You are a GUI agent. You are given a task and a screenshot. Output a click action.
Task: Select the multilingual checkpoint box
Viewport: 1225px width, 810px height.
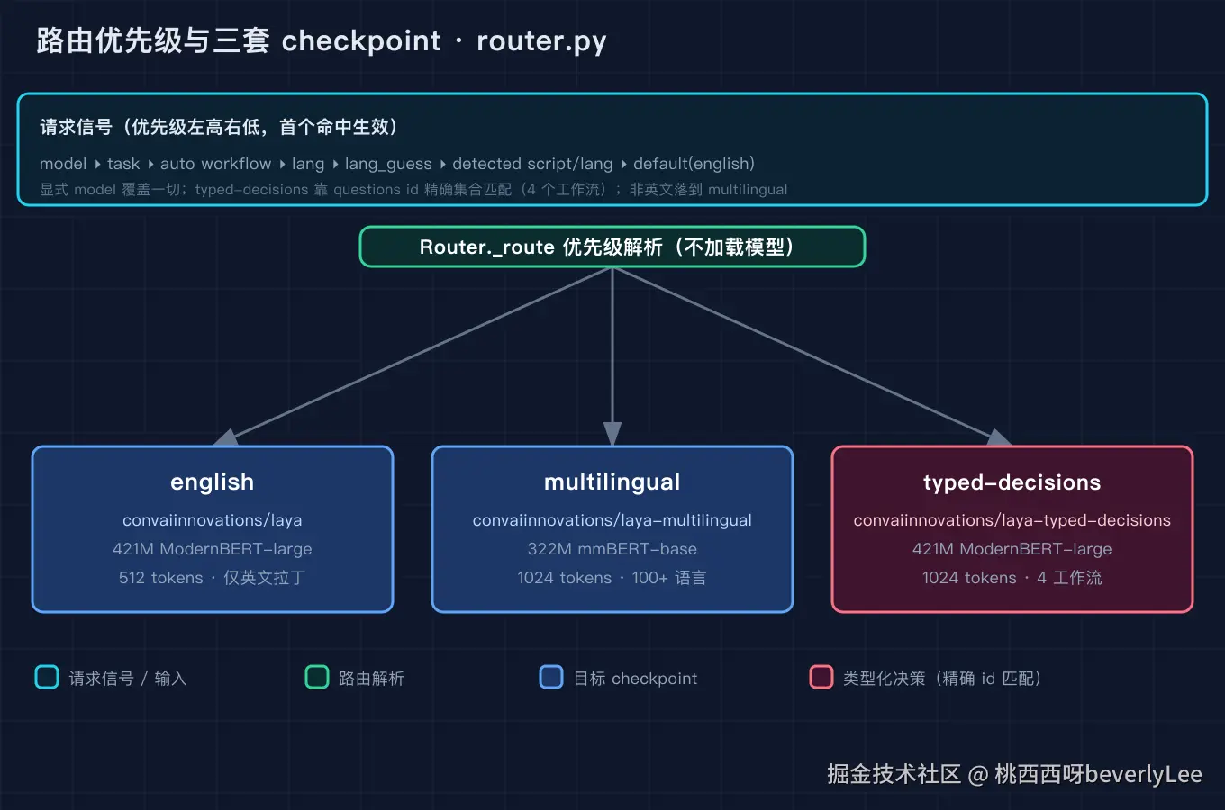pos(612,529)
